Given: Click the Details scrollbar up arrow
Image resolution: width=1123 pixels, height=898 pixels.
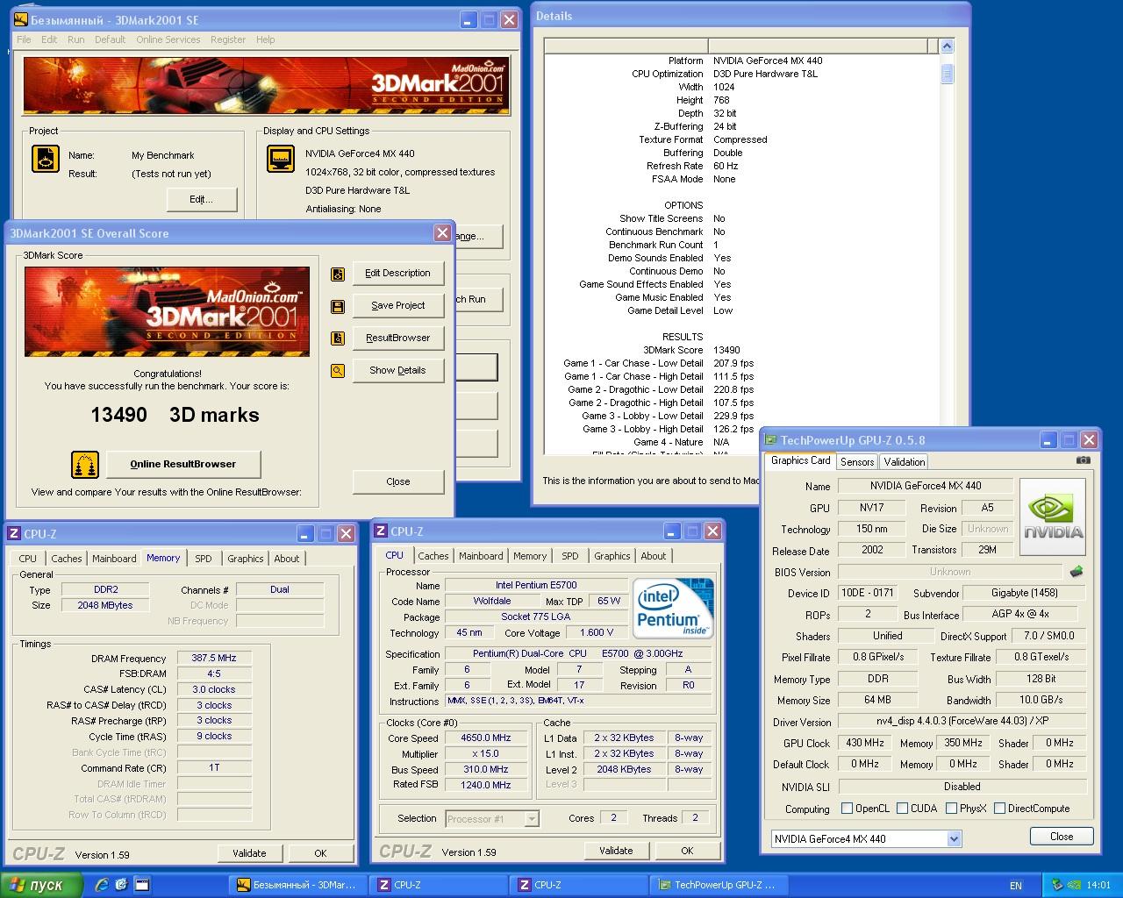Looking at the screenshot, I should pyautogui.click(x=947, y=46).
